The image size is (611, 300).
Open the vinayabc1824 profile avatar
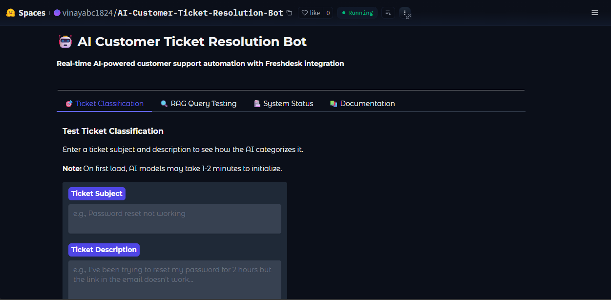coord(57,13)
